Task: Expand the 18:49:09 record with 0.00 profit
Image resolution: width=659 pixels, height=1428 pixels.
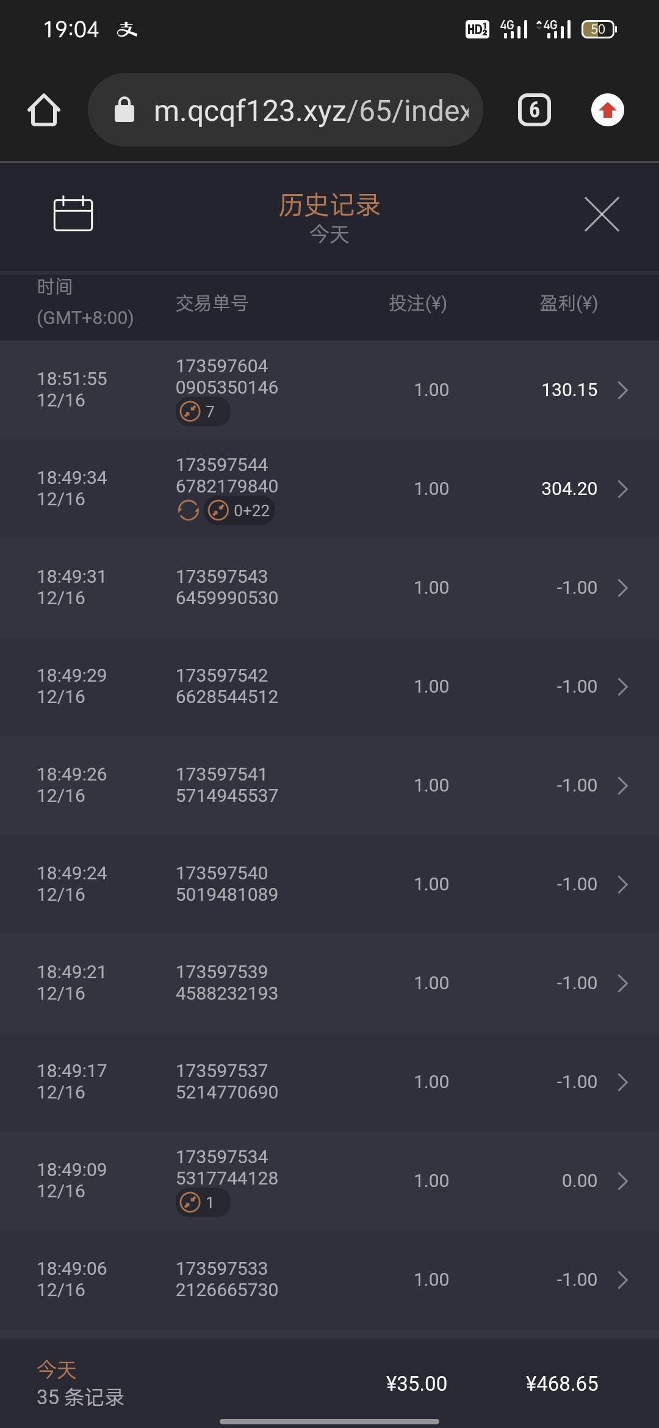Action: coord(622,1181)
